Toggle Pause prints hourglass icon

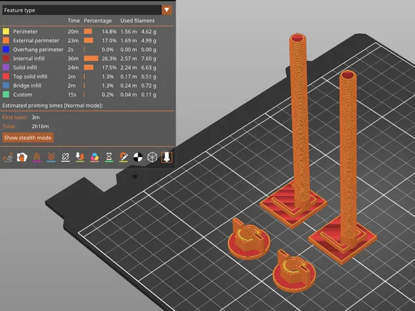109,157
